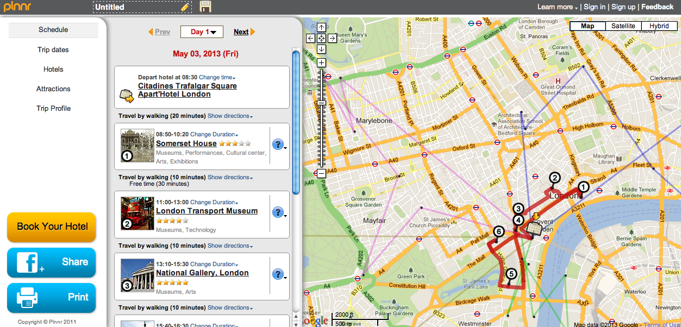This screenshot has width=681, height=327.
Task: Click the Feedback link
Action: coord(658,7)
